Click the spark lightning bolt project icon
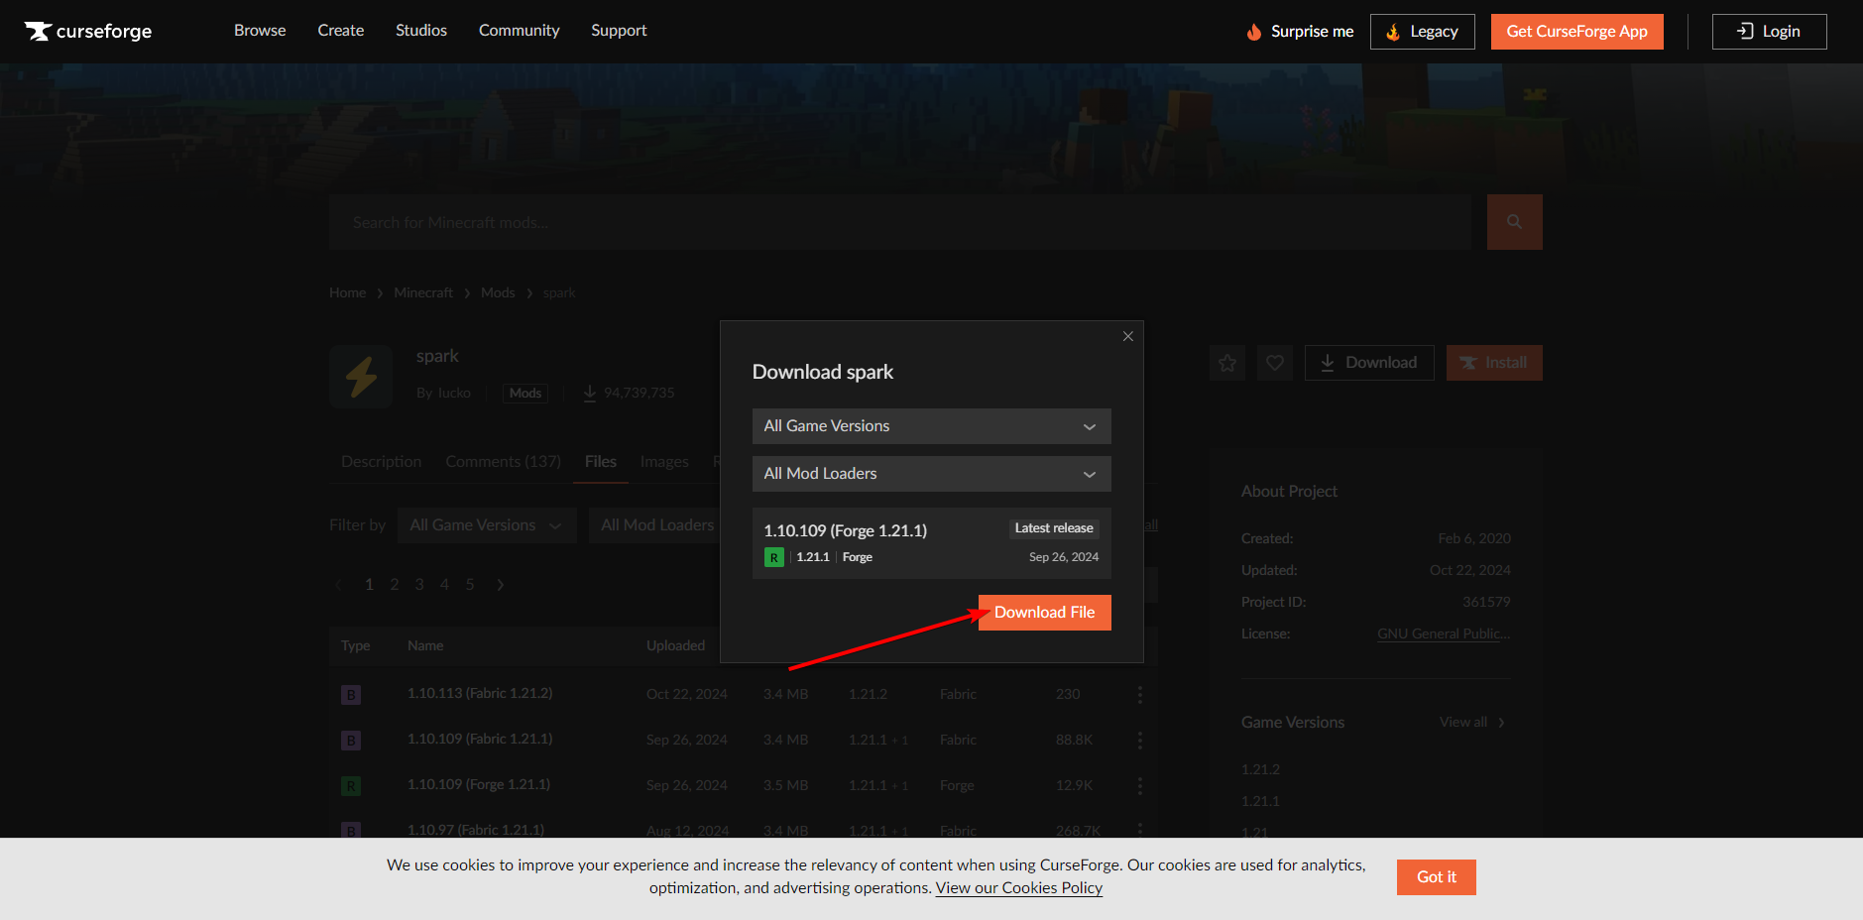 [x=361, y=377]
